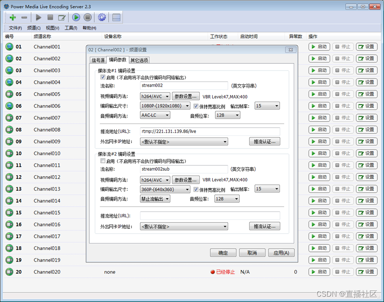The image size is (384, 302).
Task: Click stream name field containing stream002sub
Action: click(x=184, y=169)
